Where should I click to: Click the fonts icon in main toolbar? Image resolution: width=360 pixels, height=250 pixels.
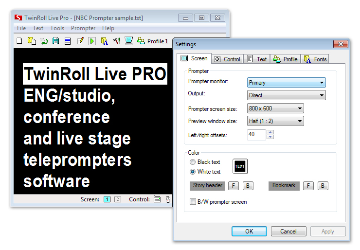click(x=104, y=41)
